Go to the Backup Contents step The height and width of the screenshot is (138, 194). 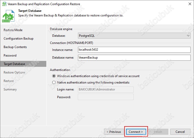[x=15, y=47]
